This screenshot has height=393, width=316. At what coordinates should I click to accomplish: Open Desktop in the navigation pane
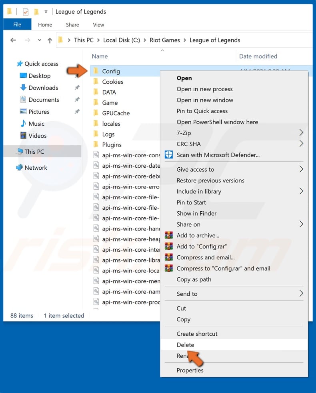coord(39,76)
